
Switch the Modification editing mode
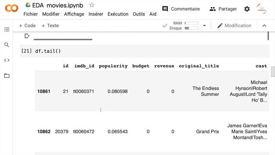(x=234, y=26)
